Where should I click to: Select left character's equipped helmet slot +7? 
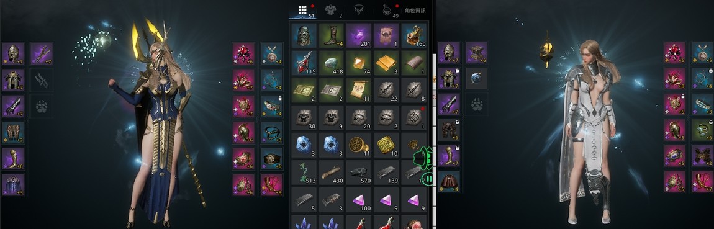tap(13, 53)
